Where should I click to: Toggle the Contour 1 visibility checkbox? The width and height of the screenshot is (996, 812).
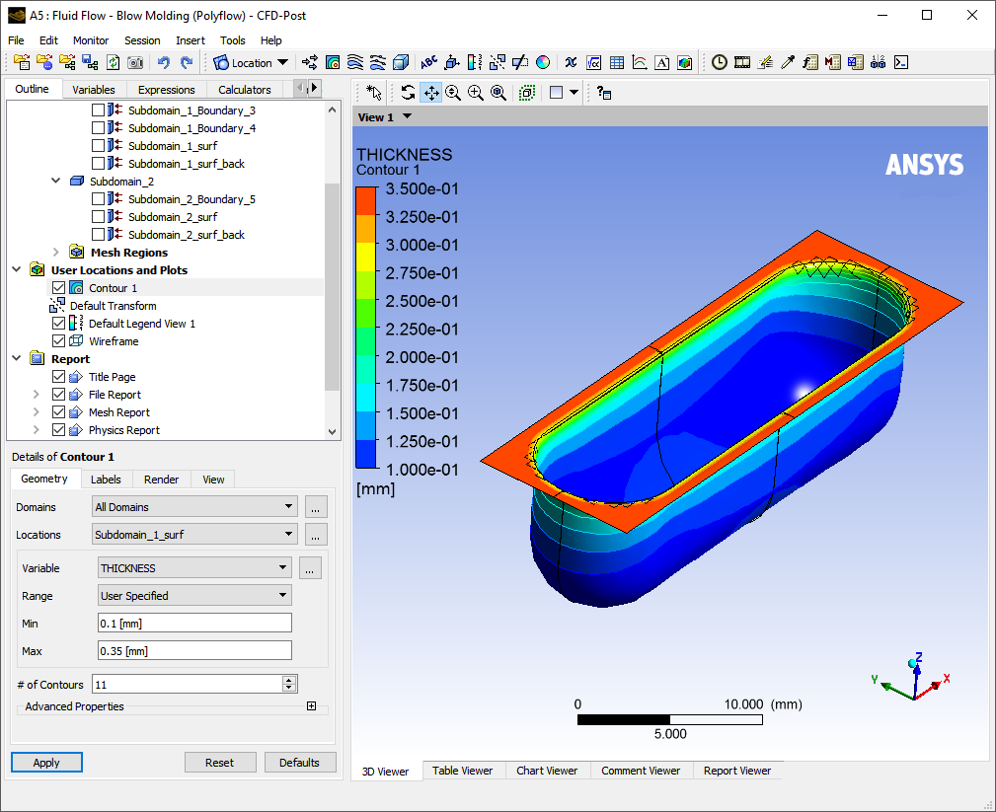pyautogui.click(x=58, y=287)
